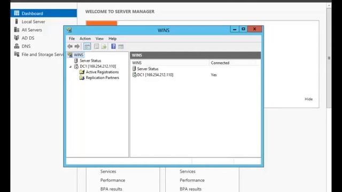Image resolution: width=342 pixels, height=192 pixels.
Task: Select Dashboard in Server Manager sidebar
Action: pyautogui.click(x=44, y=13)
